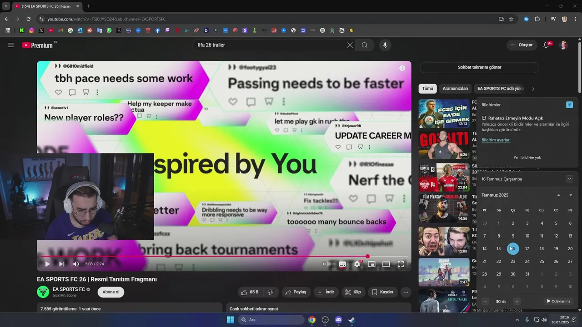Select the Tümü filter chip
The width and height of the screenshot is (582, 327).
427,89
